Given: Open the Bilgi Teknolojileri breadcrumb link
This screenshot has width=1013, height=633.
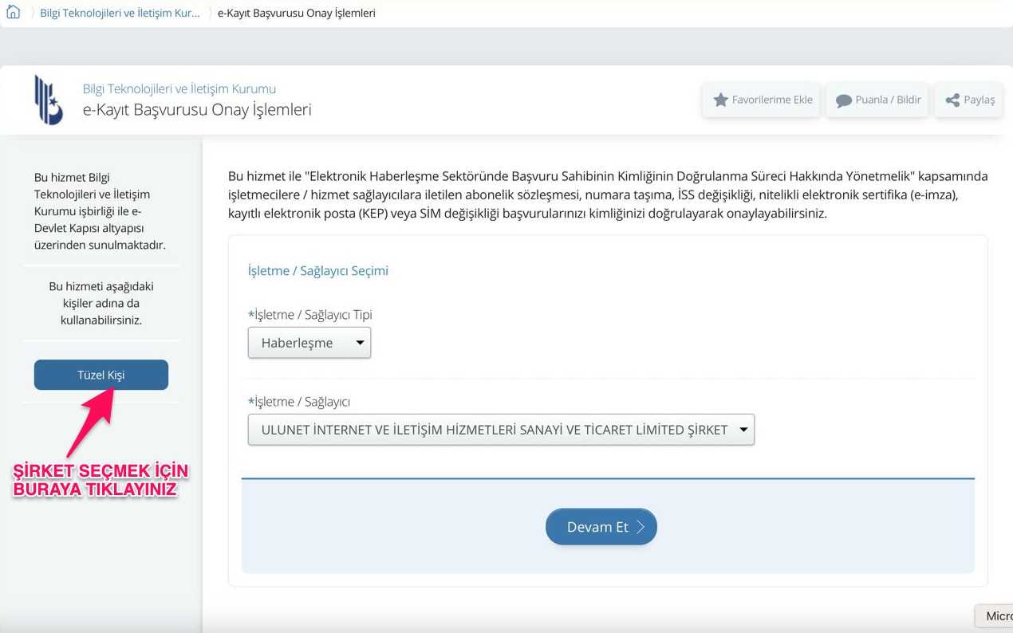Looking at the screenshot, I should coord(120,13).
